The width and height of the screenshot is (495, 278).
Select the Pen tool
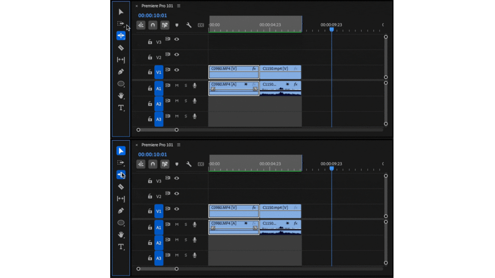pyautogui.click(x=121, y=71)
